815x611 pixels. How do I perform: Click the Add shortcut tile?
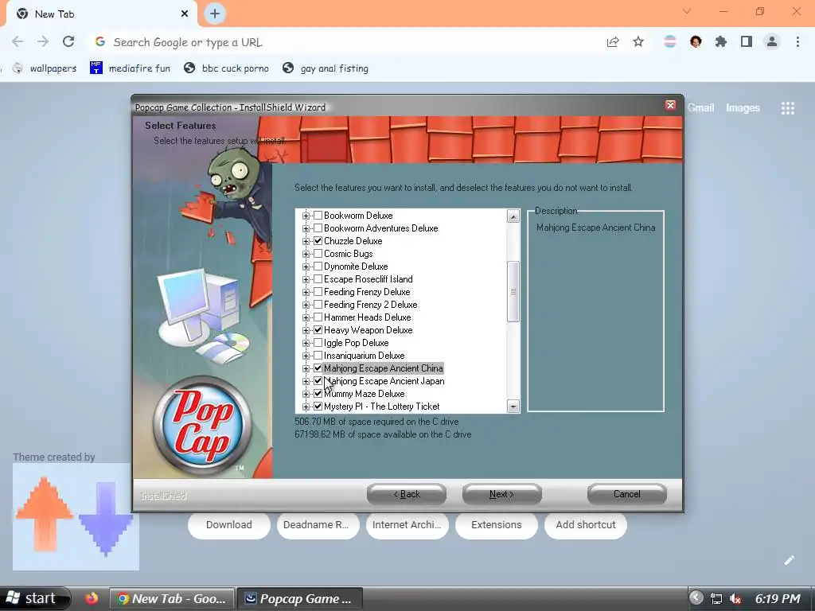tap(585, 525)
